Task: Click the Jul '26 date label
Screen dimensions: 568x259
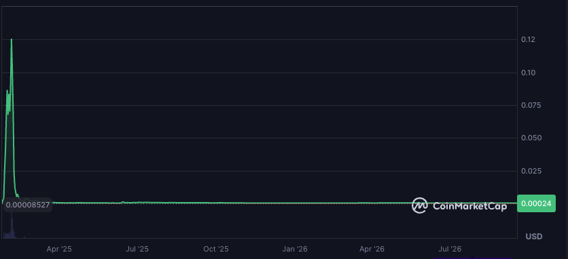Action: [x=450, y=250]
